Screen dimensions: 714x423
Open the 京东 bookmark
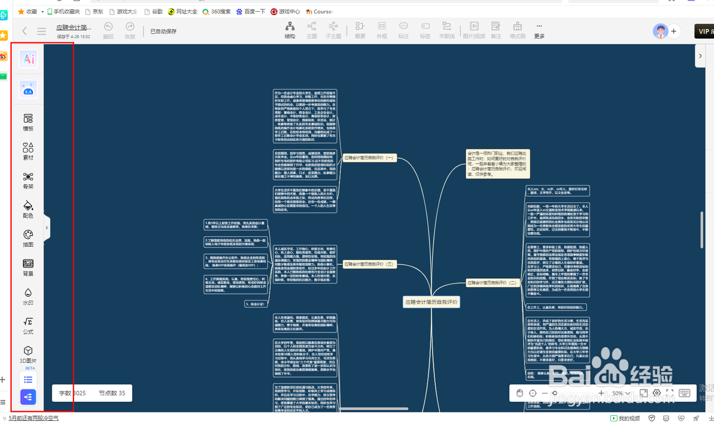pos(93,11)
